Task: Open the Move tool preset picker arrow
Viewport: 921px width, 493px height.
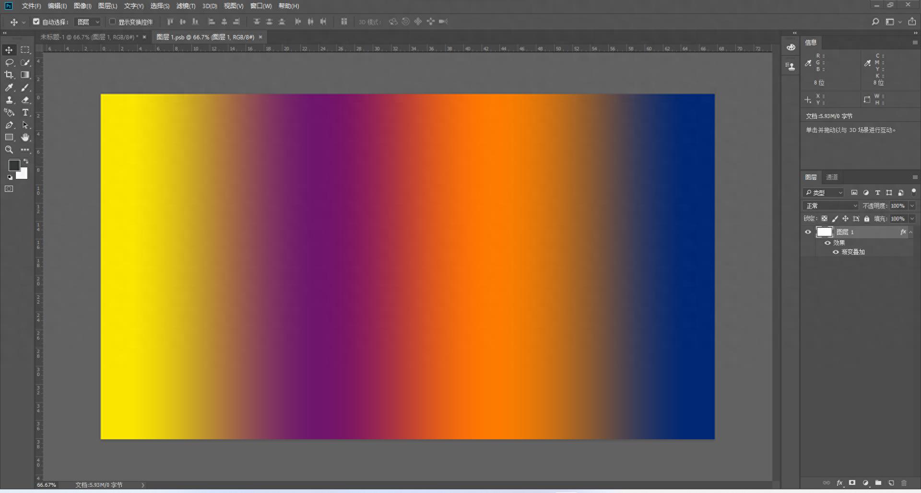Action: click(24, 22)
